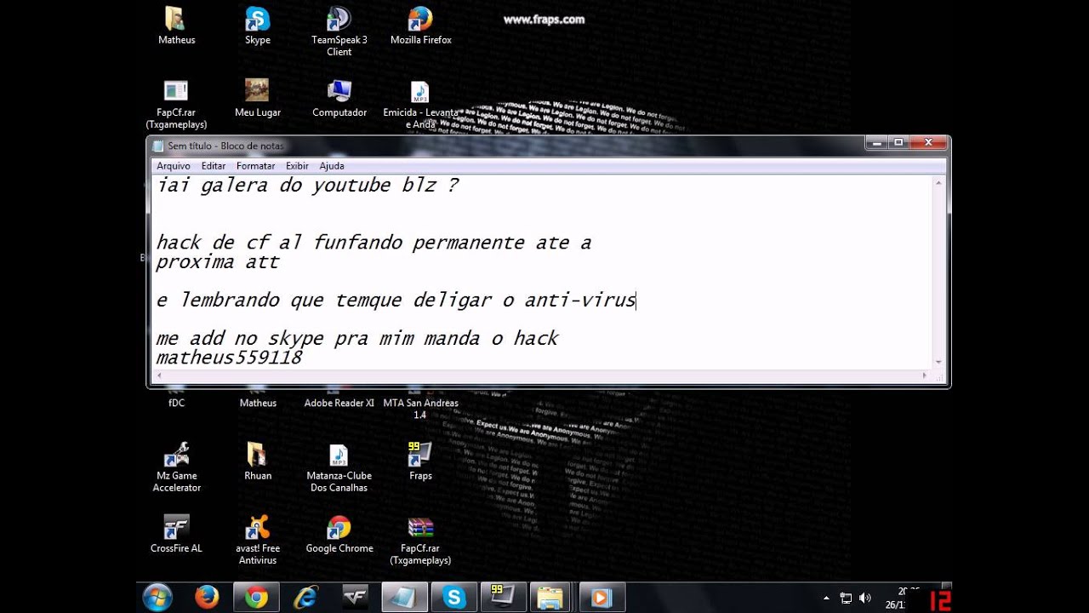
Task: Launch TeamSpeak 3 Client from desktop
Action: pyautogui.click(x=339, y=32)
